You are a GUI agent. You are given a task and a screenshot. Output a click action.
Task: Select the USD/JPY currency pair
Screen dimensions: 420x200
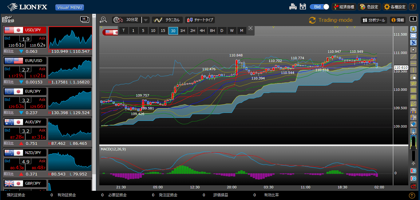point(25,30)
